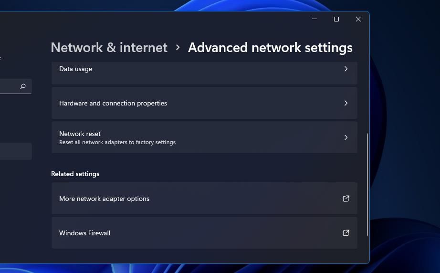Image resolution: width=440 pixels, height=273 pixels.
Task: Launch Windows Firewall settings
Action: pyautogui.click(x=204, y=232)
